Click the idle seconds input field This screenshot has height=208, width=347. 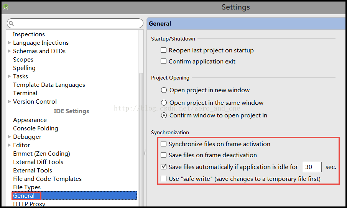(312, 167)
